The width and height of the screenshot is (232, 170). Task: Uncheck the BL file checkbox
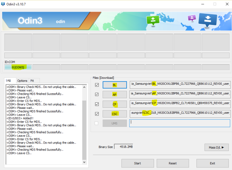tap(97, 85)
